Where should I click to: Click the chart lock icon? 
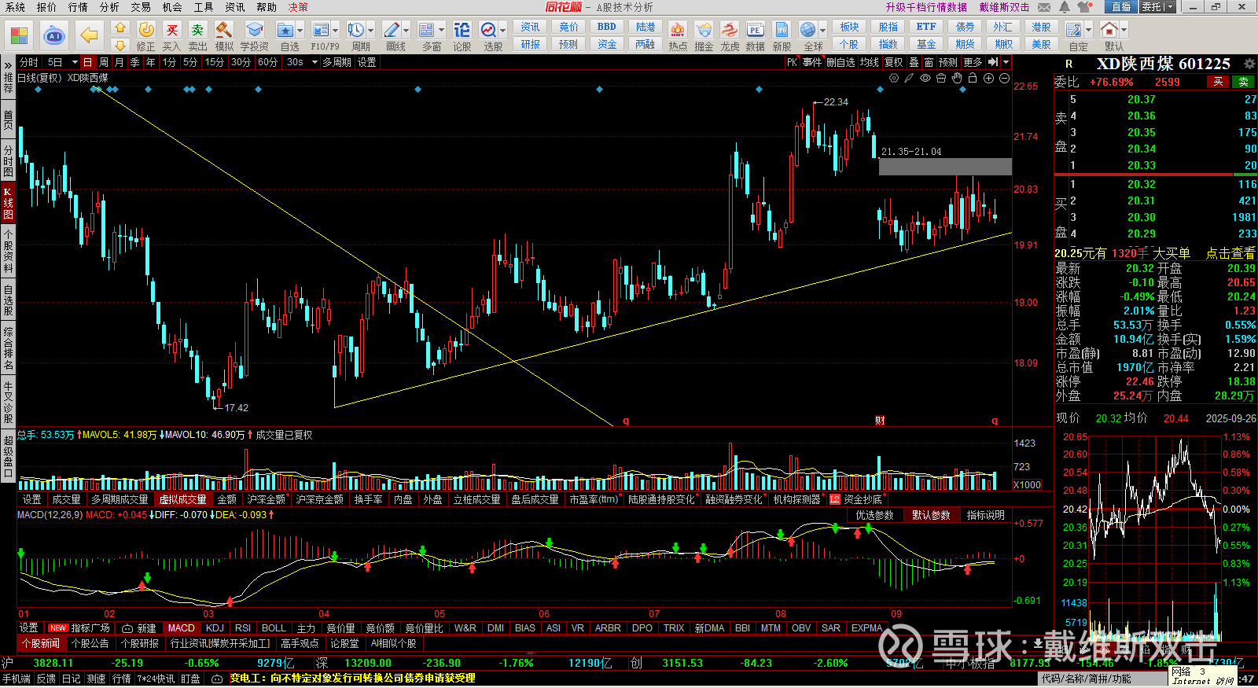point(973,78)
